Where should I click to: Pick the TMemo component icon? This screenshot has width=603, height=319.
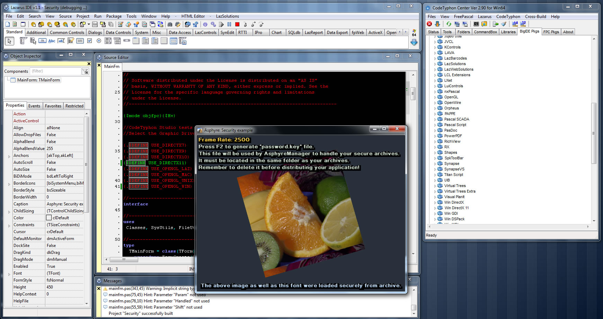pyautogui.click(x=71, y=41)
